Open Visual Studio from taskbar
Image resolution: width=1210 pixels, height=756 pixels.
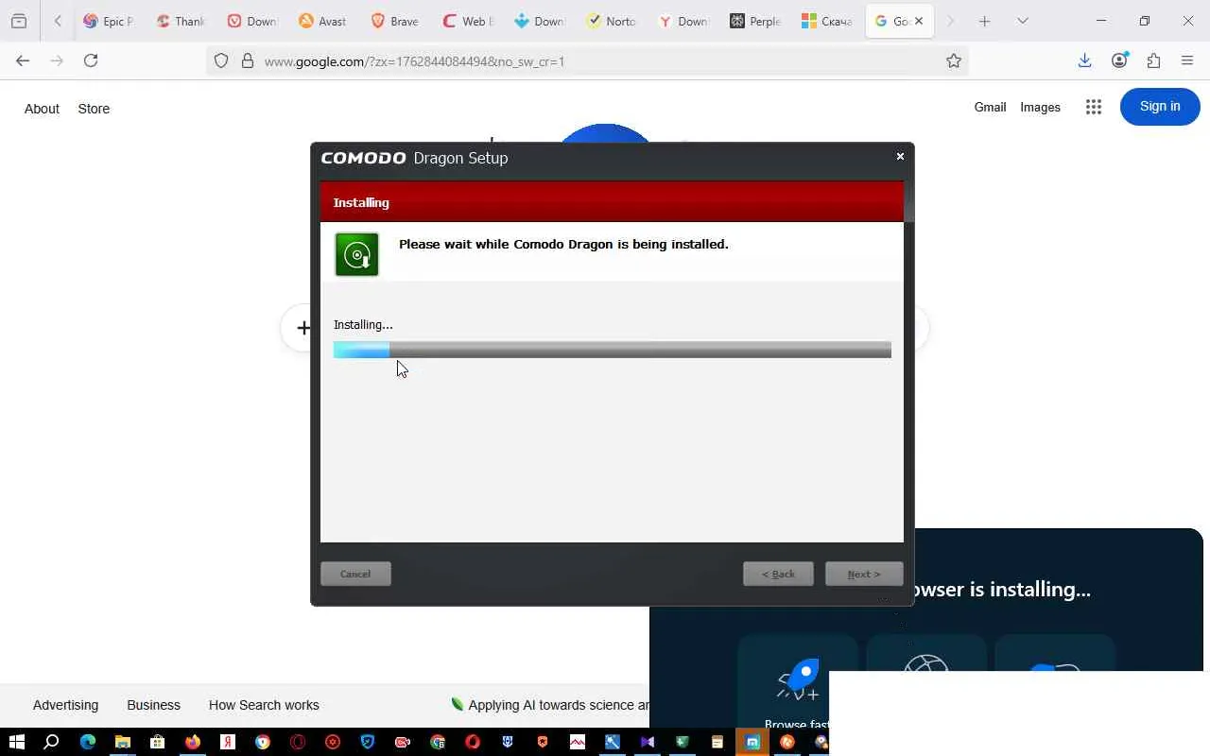pos(648,742)
